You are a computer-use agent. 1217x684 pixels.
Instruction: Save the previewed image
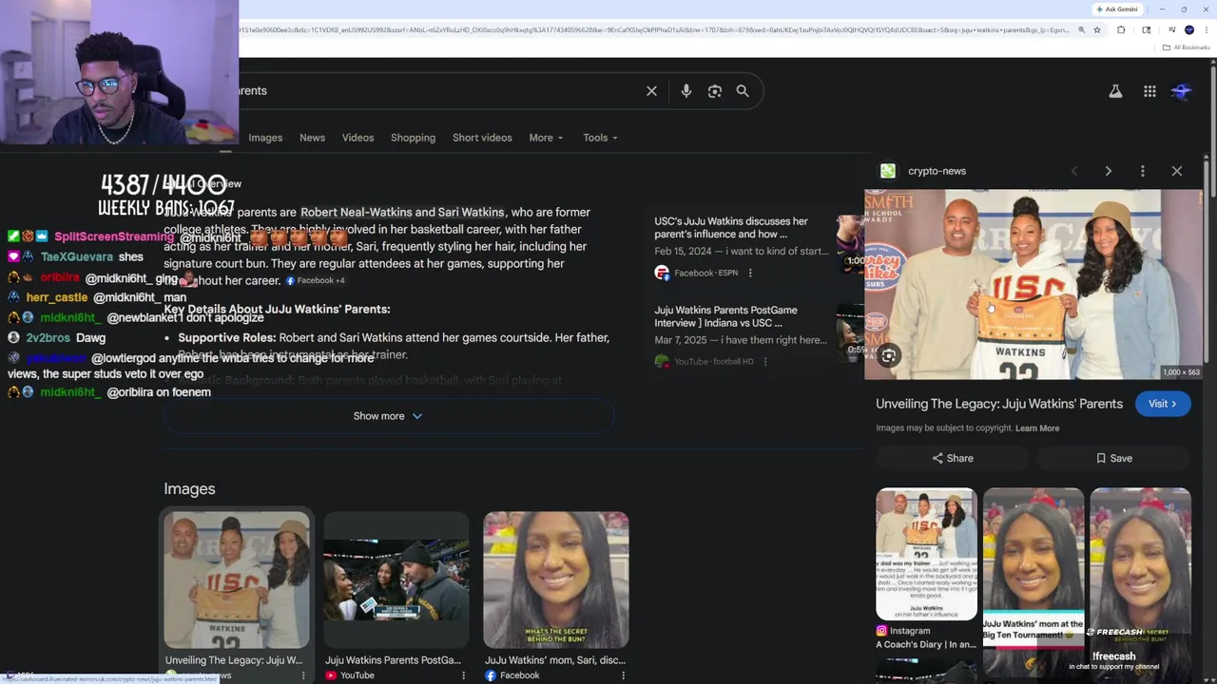pyautogui.click(x=1113, y=458)
